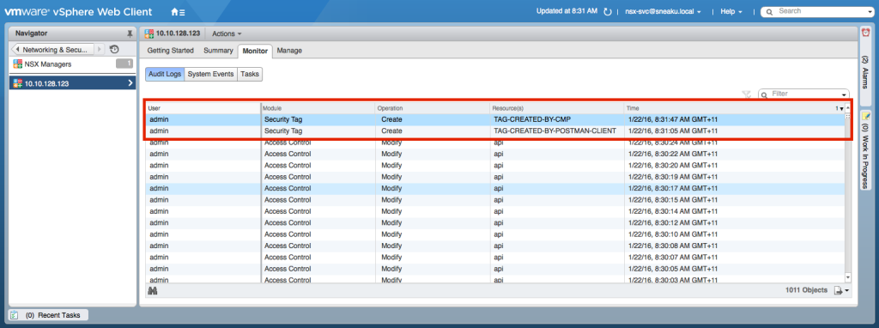This screenshot has height=328, width=879.
Task: Select the TAG-CREATED-BY-CMP row
Action: (x=495, y=119)
